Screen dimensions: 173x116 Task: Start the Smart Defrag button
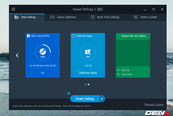(x=85, y=99)
